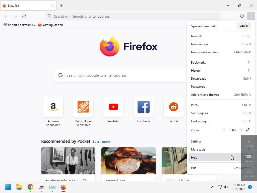Enter full screen mode icon
The image size is (257, 193).
(248, 130)
